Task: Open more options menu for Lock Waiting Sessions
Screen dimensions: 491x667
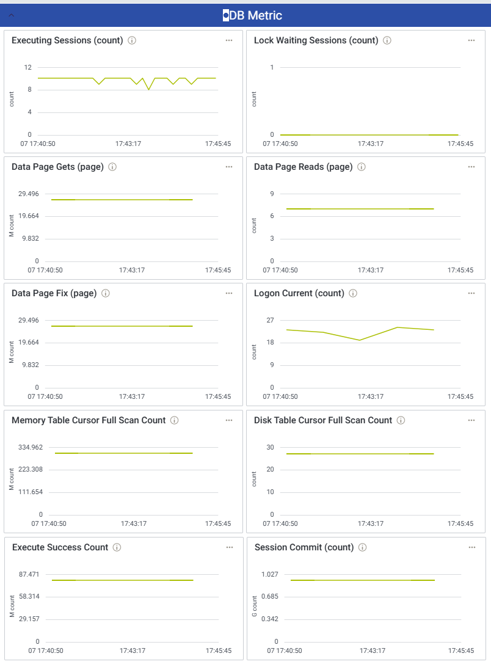Action: 471,40
